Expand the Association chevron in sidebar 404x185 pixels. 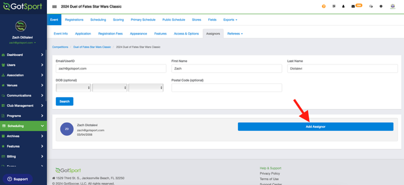[42, 75]
